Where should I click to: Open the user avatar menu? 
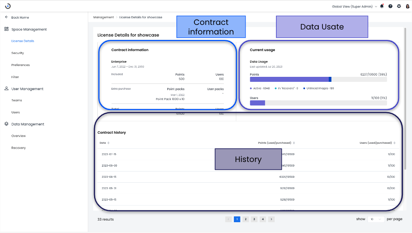pos(407,6)
